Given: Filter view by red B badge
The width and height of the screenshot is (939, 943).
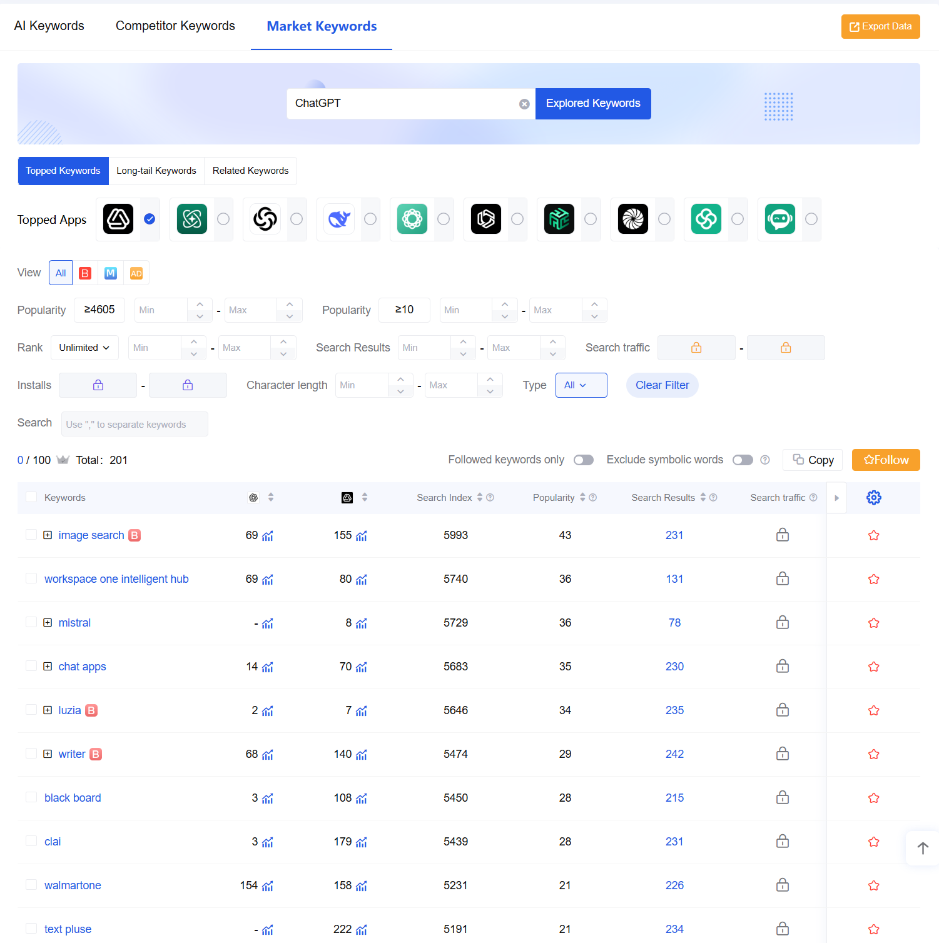Looking at the screenshot, I should tap(86, 273).
